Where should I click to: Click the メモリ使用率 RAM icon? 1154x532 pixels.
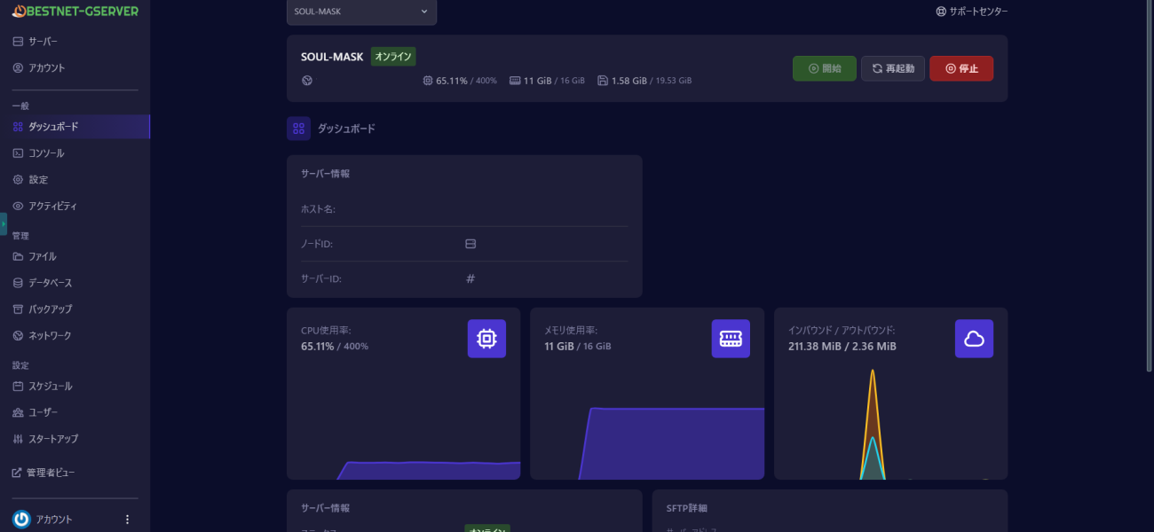pyautogui.click(x=731, y=339)
